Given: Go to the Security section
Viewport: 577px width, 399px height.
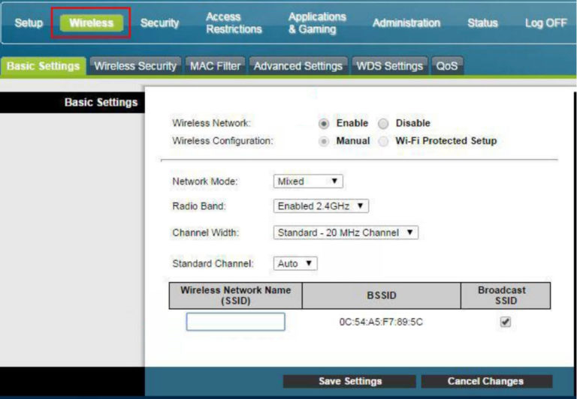Looking at the screenshot, I should pos(159,22).
